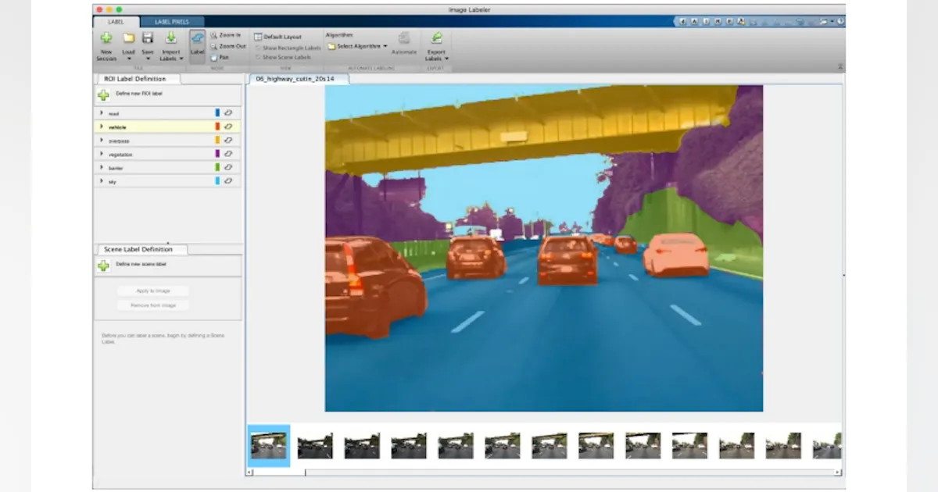938x492 pixels.
Task: Collapse the toolstrip with the minimize arrow
Action: coord(840,67)
